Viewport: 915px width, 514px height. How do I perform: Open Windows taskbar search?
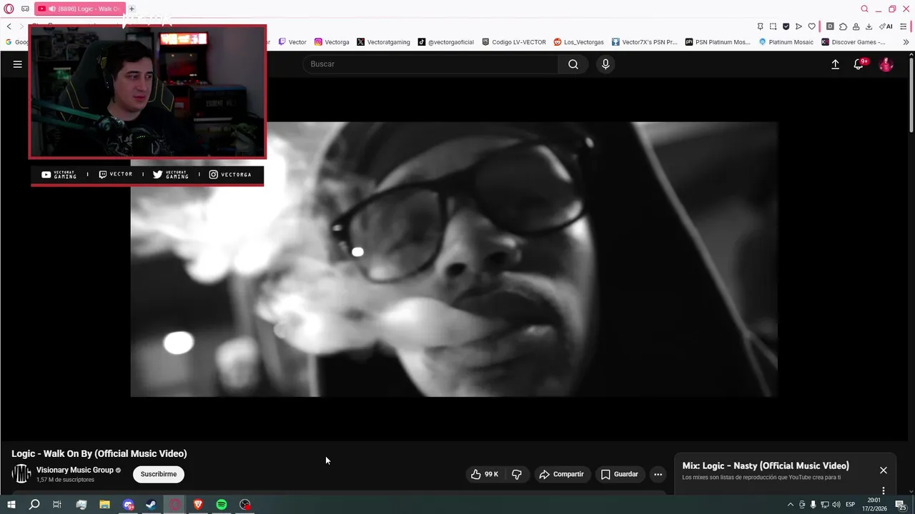(34, 505)
